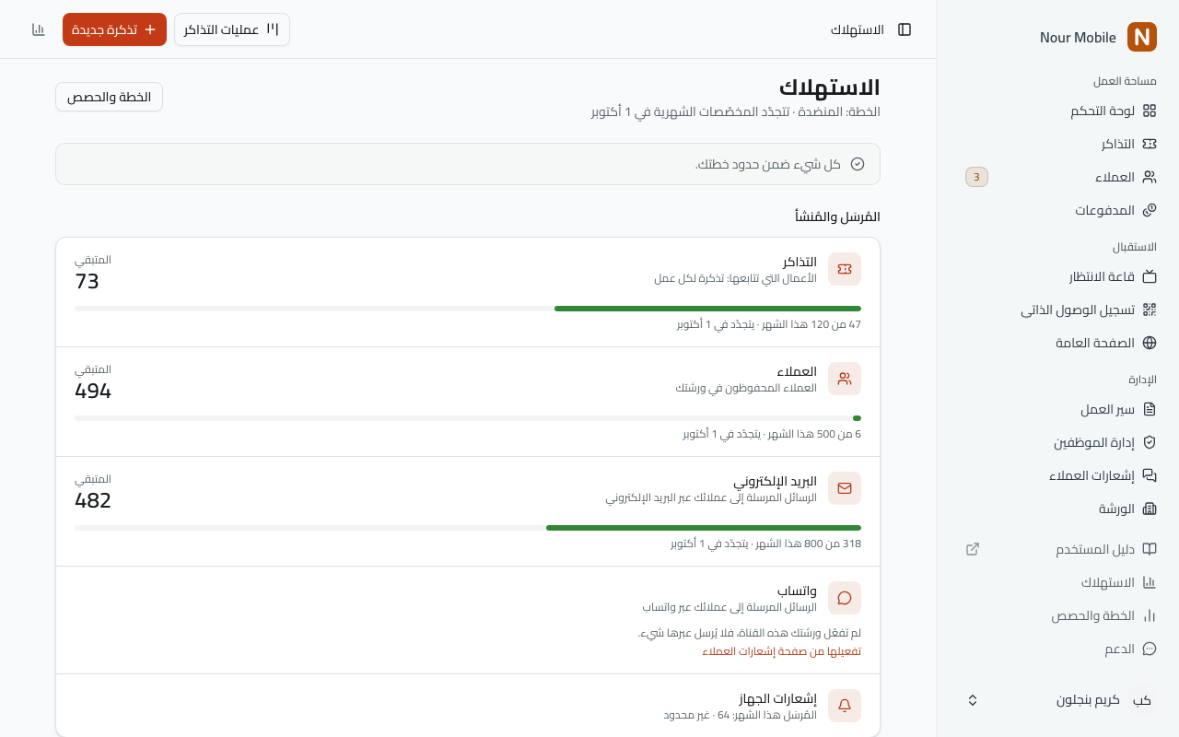The height and width of the screenshot is (737, 1179).
Task: Click the قاعة الانتظار TV icon
Action: coord(1150,276)
